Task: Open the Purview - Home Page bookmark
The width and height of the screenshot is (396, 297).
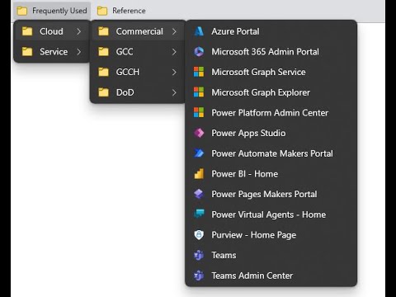Action: pyautogui.click(x=271, y=235)
